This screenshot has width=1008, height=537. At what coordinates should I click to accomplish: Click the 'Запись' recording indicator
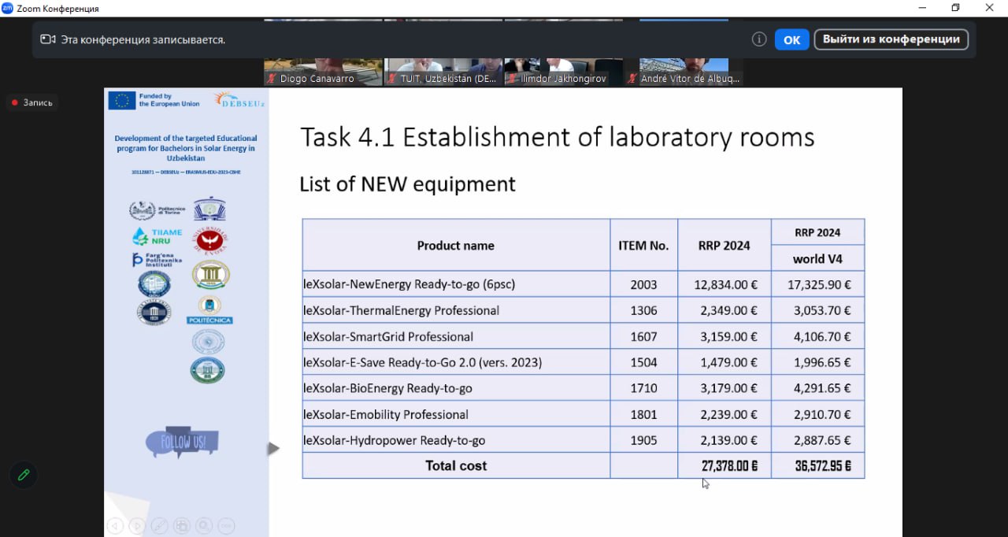click(x=32, y=102)
